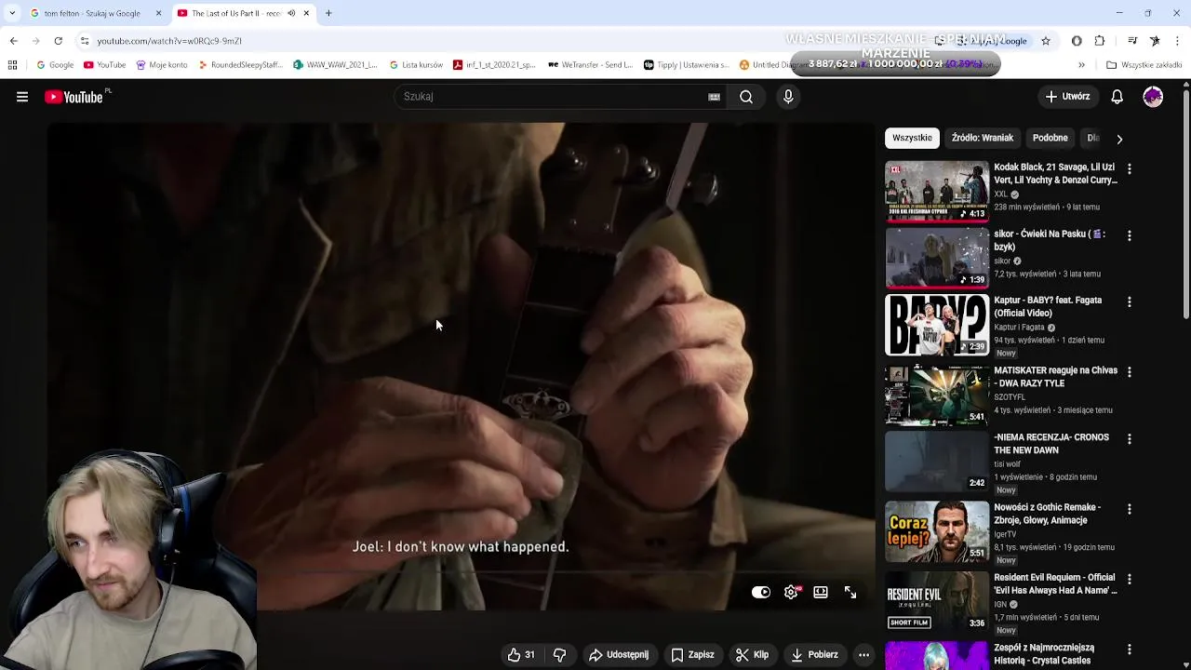The image size is (1191, 670).
Task: Open the on-screen keyboard icon in search
Action: pos(714,97)
